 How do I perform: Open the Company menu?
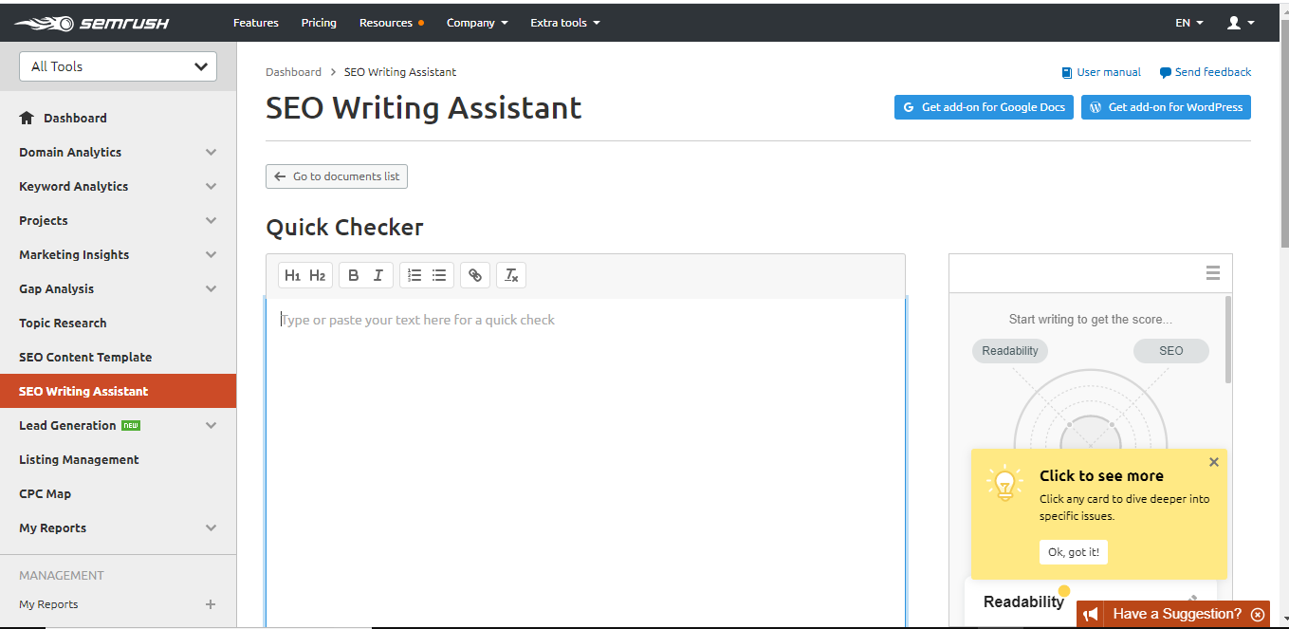click(x=477, y=23)
